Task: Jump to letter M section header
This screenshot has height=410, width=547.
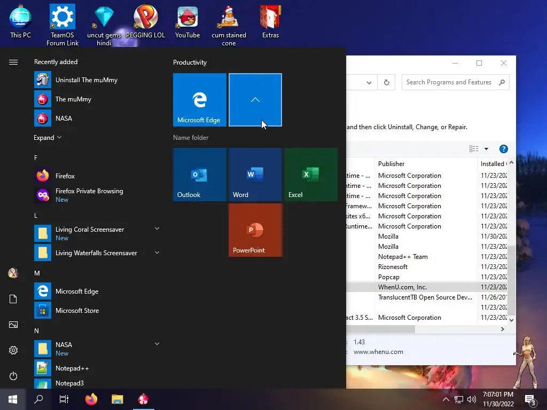Action: [x=37, y=273]
